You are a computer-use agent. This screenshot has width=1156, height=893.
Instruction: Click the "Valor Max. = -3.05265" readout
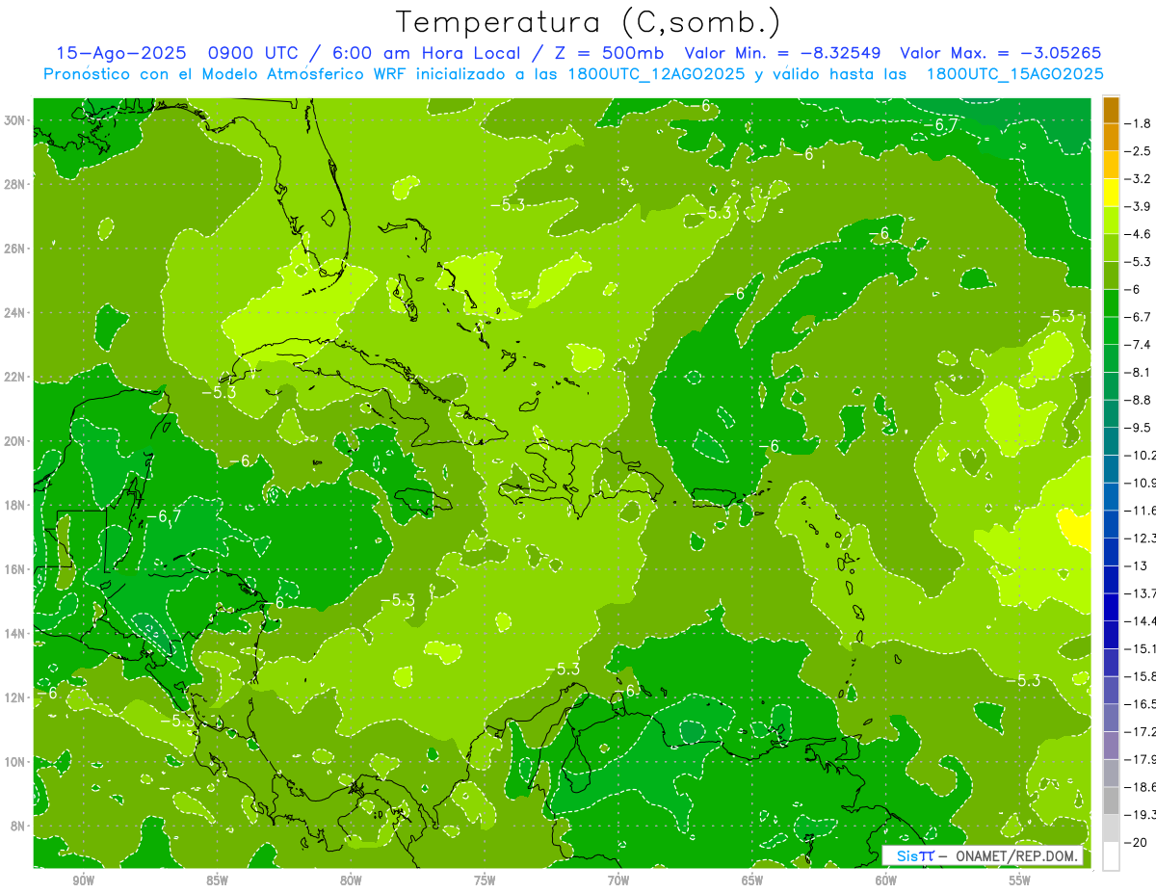point(1000,53)
